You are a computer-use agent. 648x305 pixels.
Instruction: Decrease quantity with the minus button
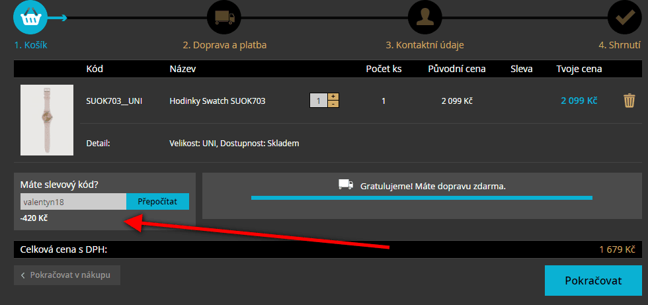333,104
